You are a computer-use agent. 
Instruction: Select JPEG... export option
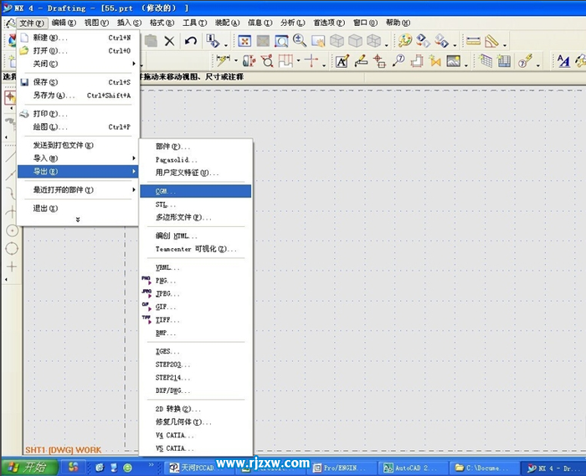tap(195, 294)
